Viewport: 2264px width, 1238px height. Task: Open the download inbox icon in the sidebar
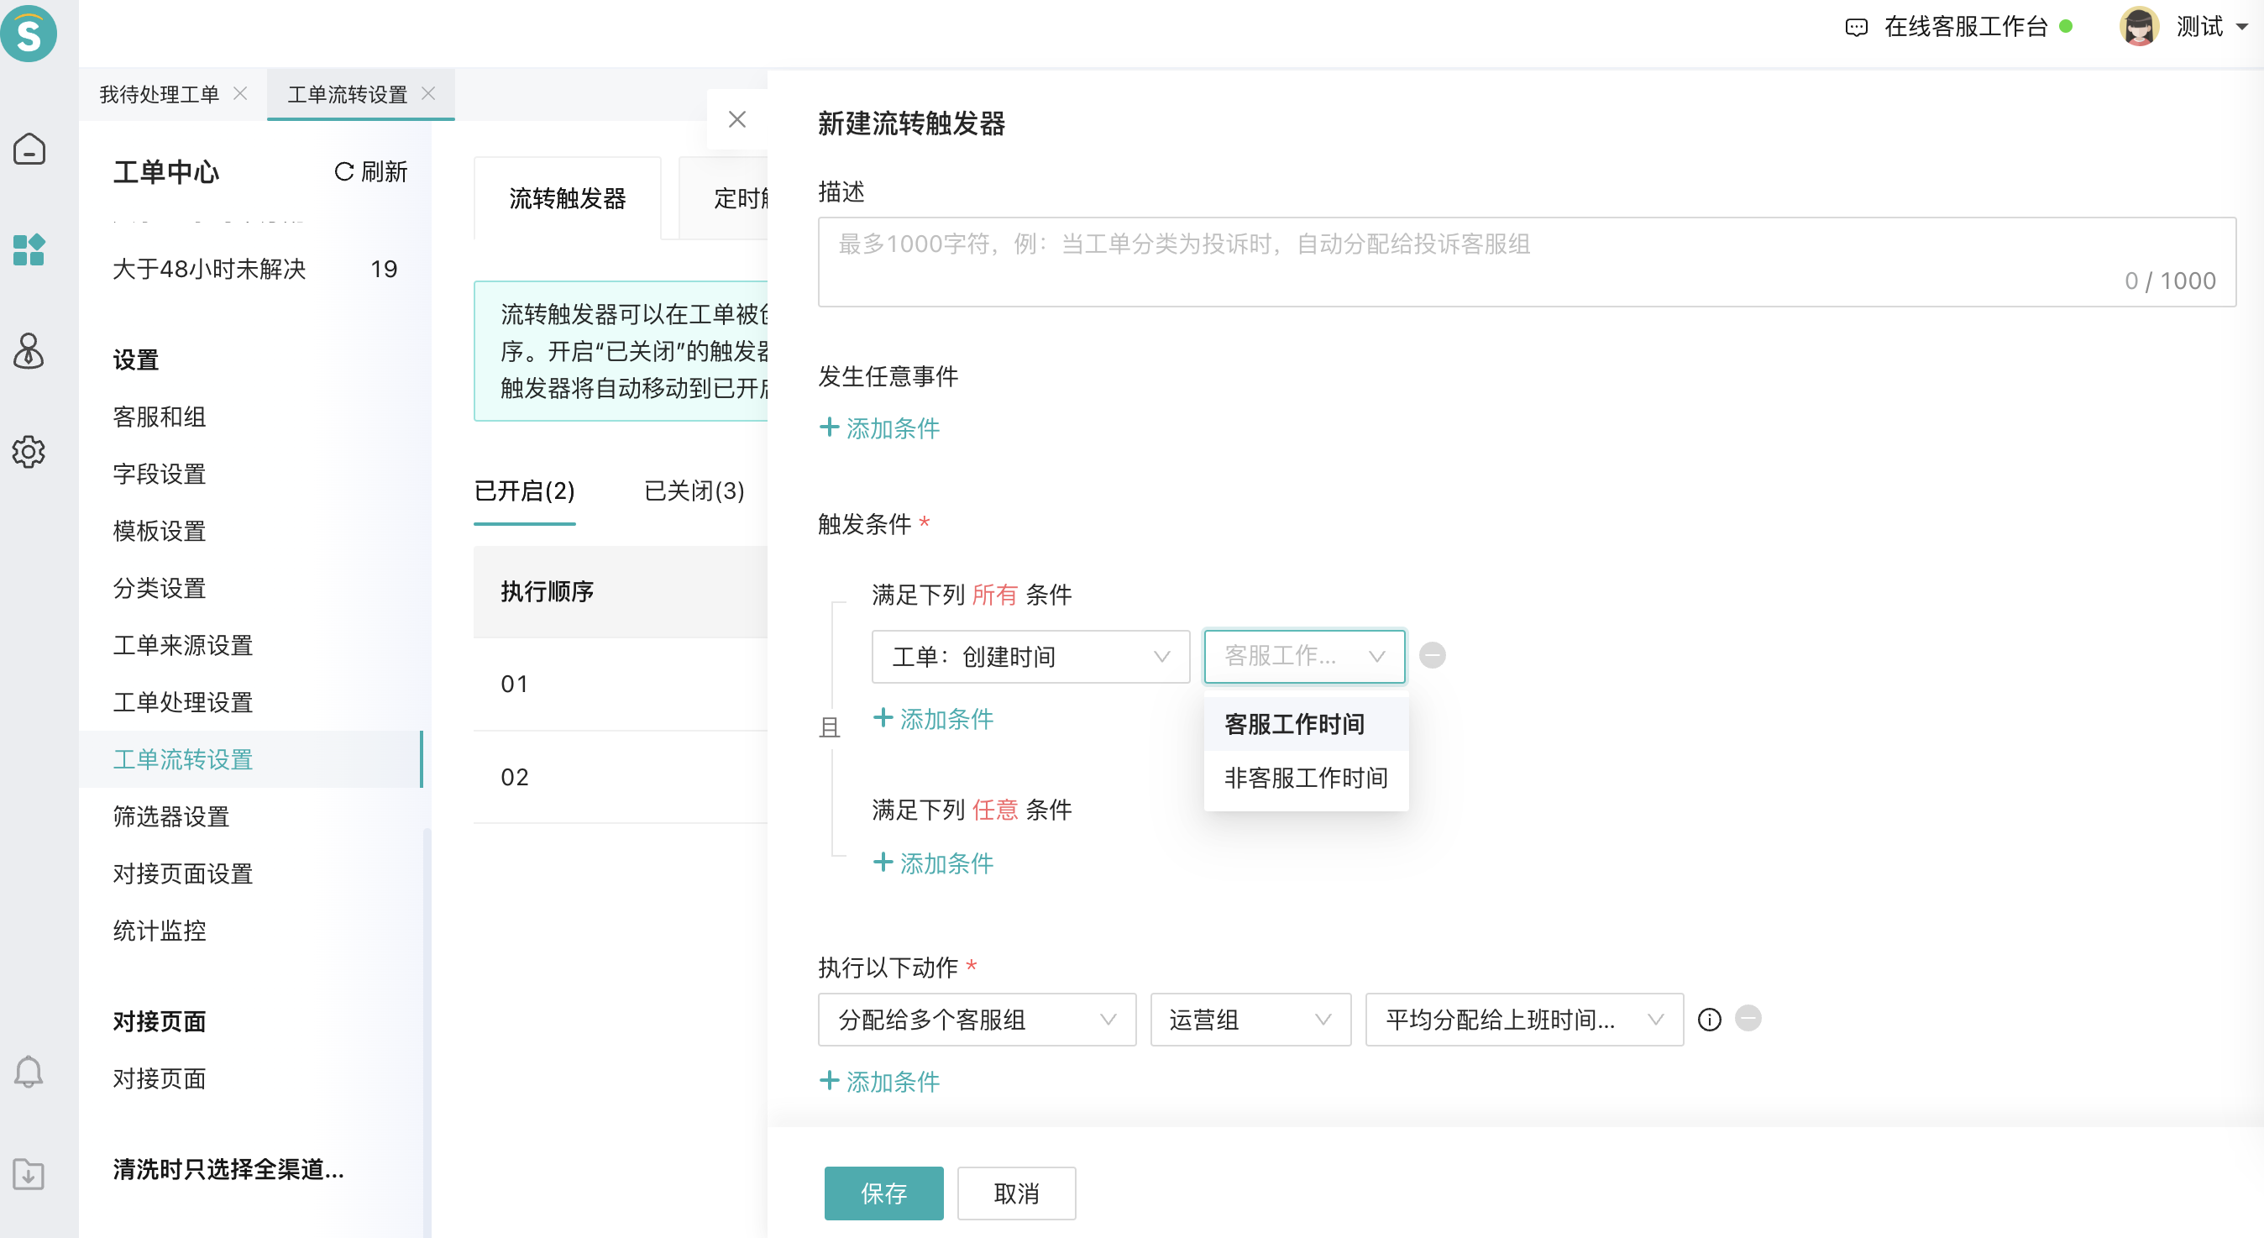click(29, 1174)
